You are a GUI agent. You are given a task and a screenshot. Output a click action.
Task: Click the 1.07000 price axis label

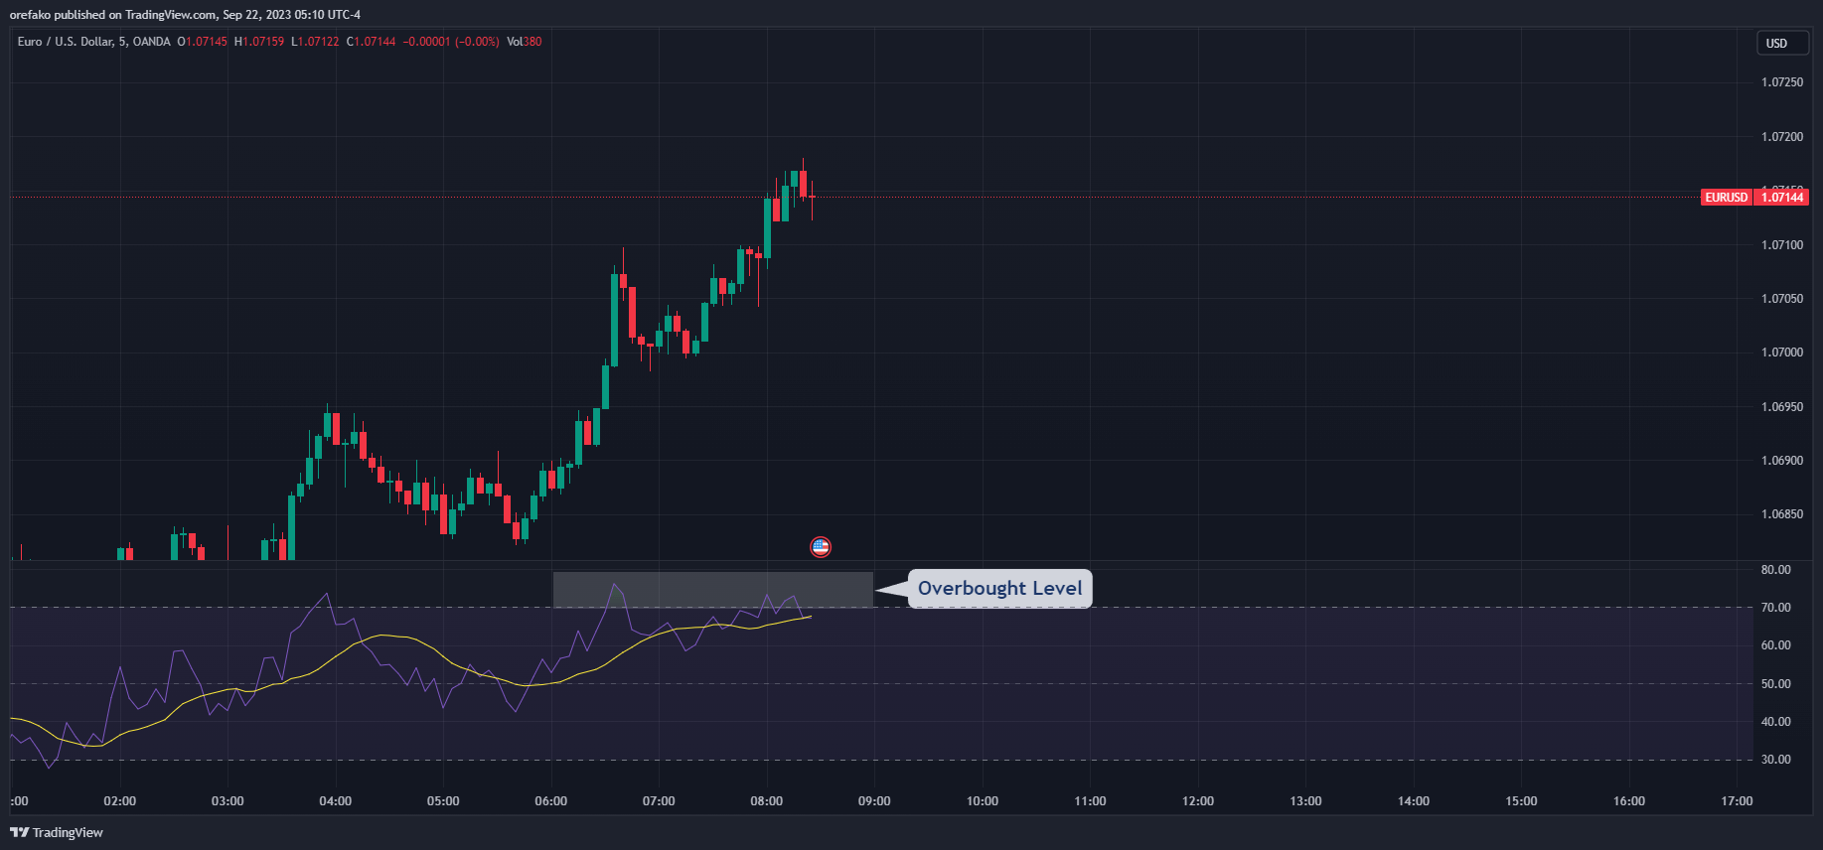click(1782, 353)
